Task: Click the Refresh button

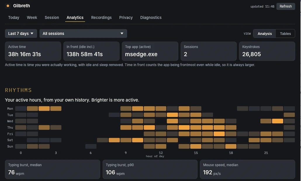Action: [x=286, y=6]
